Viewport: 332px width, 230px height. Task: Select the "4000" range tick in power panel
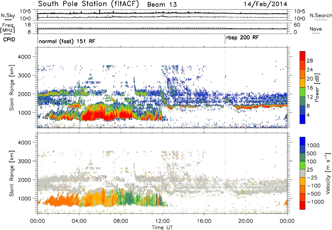pos(24,57)
